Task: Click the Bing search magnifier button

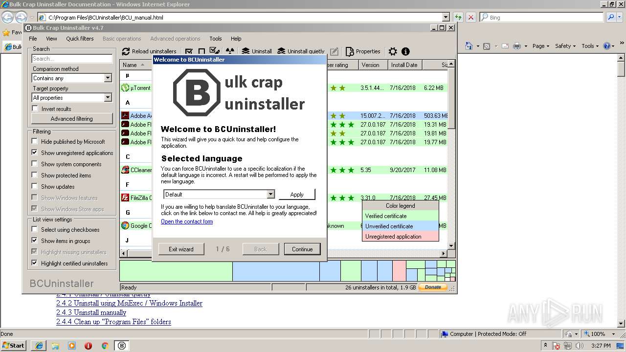Action: click(x=611, y=17)
